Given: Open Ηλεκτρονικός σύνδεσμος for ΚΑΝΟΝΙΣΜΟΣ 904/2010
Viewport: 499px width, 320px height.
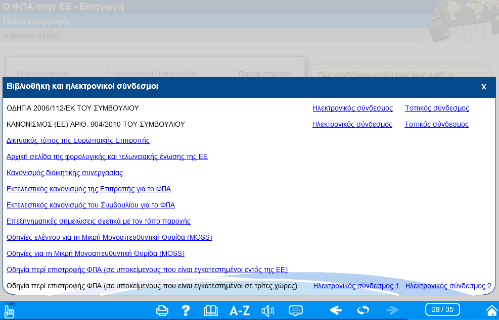Looking at the screenshot, I should [352, 124].
